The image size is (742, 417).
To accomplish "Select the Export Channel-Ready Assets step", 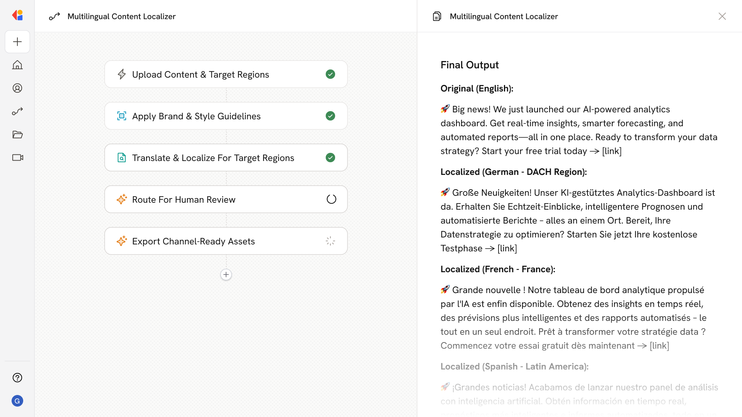I will (x=193, y=241).
